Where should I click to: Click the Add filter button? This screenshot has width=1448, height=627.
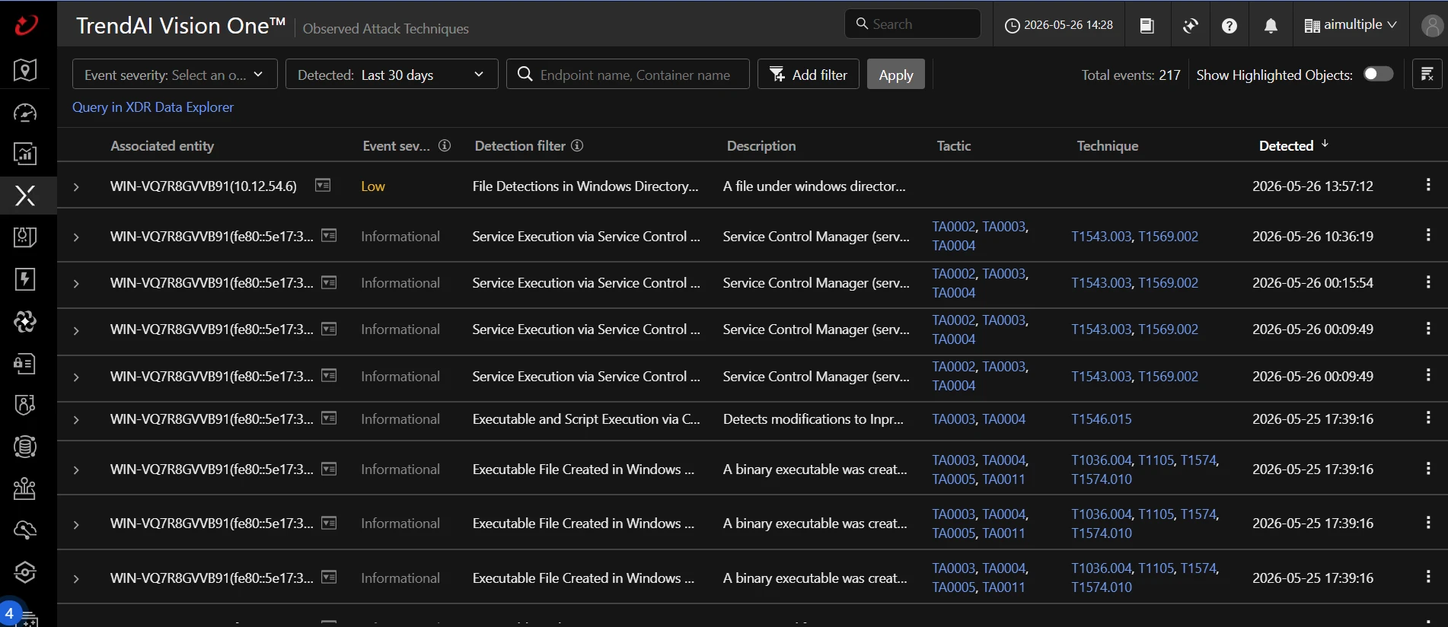coord(809,75)
